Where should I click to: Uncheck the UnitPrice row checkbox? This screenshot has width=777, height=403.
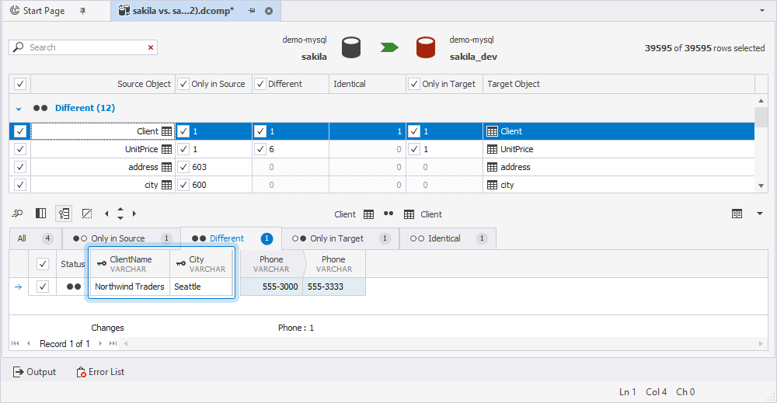(x=20, y=149)
